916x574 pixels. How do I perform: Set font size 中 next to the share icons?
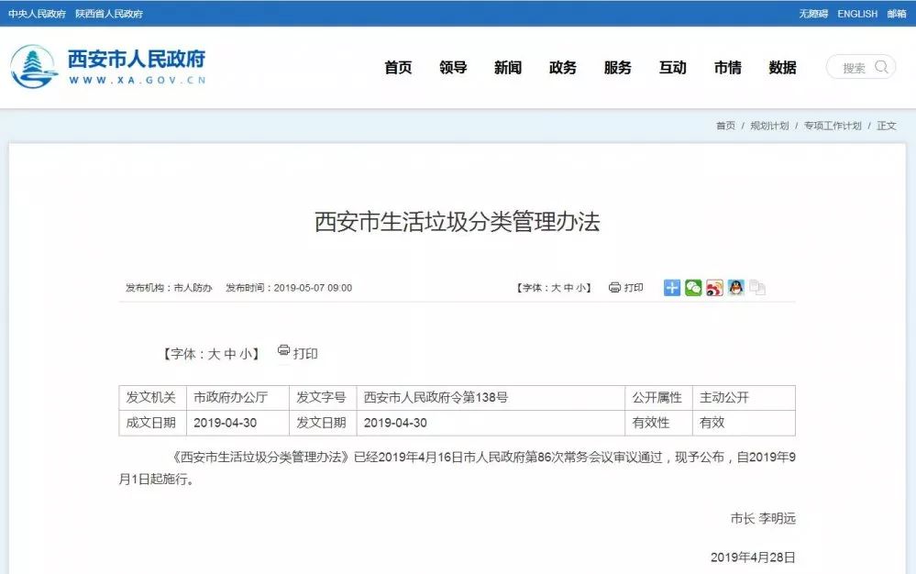tap(568, 287)
